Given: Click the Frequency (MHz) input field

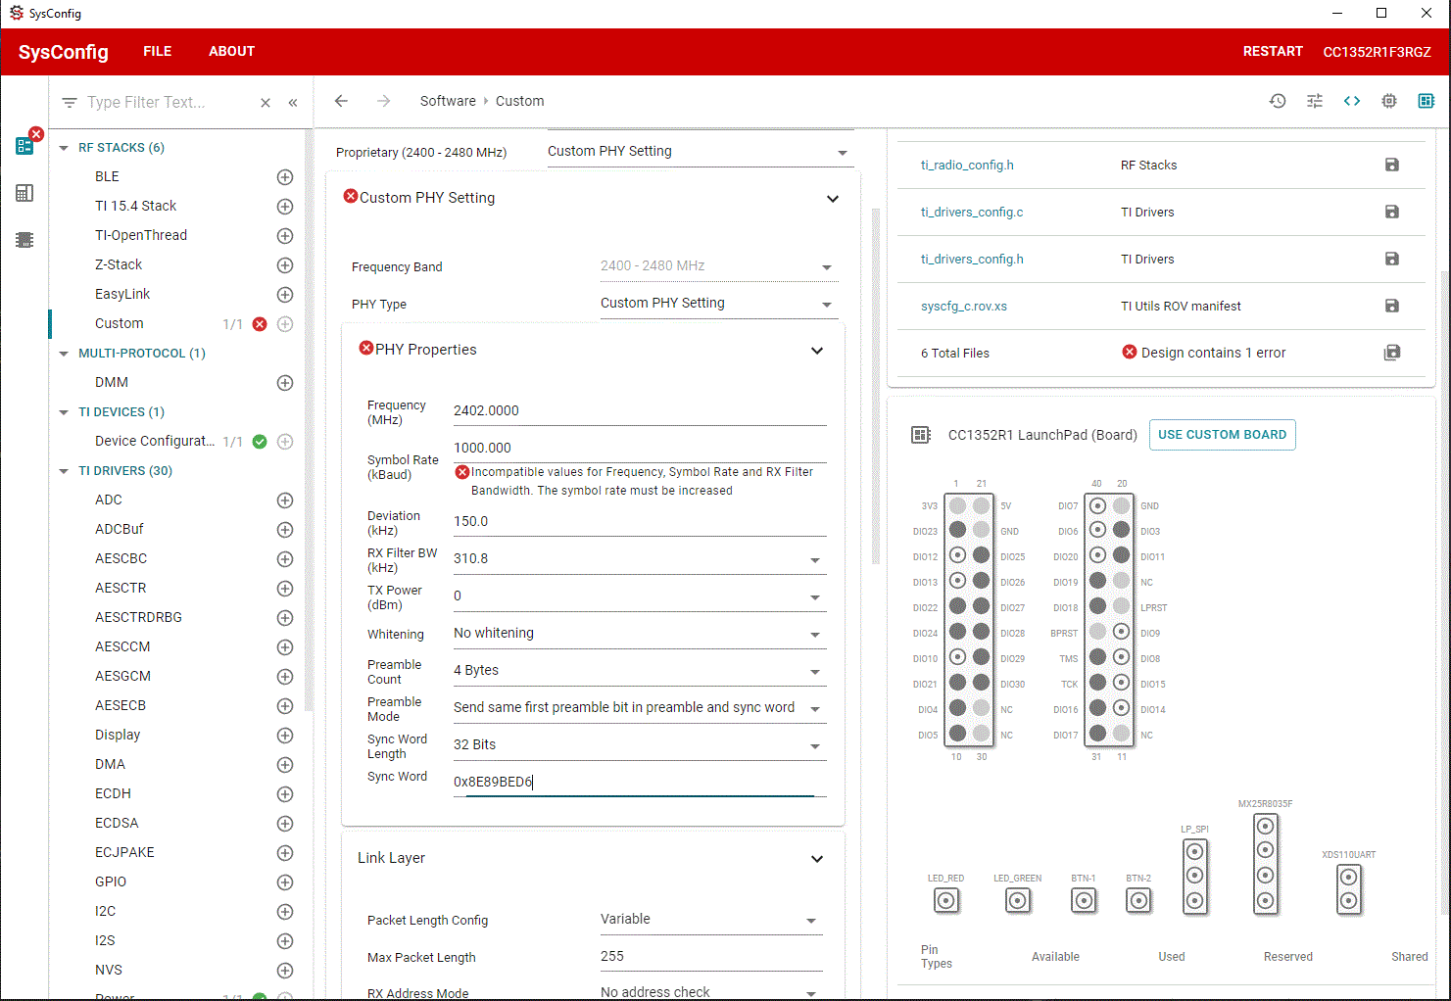Looking at the screenshot, I should tap(640, 411).
